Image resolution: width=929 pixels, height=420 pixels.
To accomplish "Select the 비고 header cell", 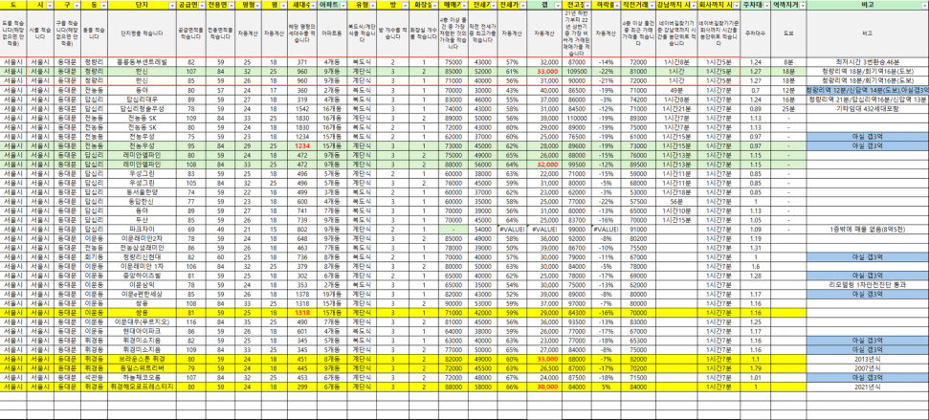I will [868, 5].
